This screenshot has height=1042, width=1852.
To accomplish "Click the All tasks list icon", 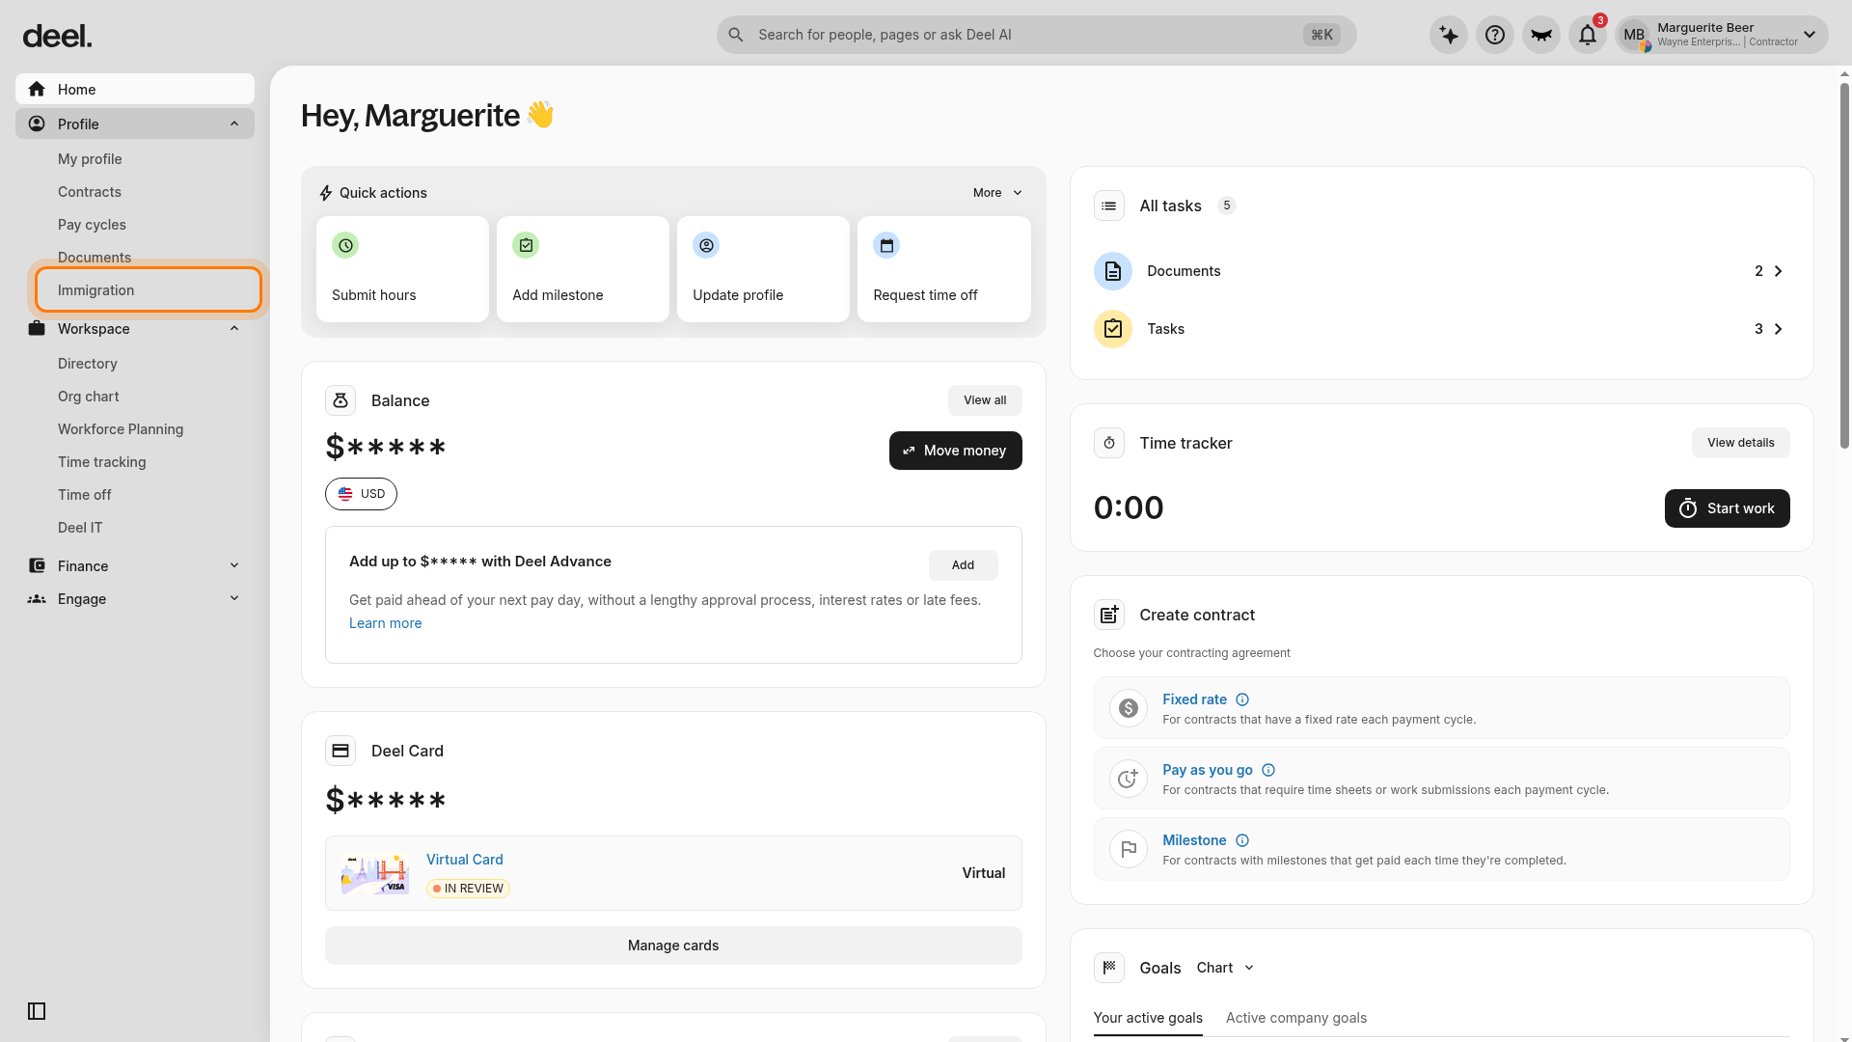I will (x=1109, y=206).
